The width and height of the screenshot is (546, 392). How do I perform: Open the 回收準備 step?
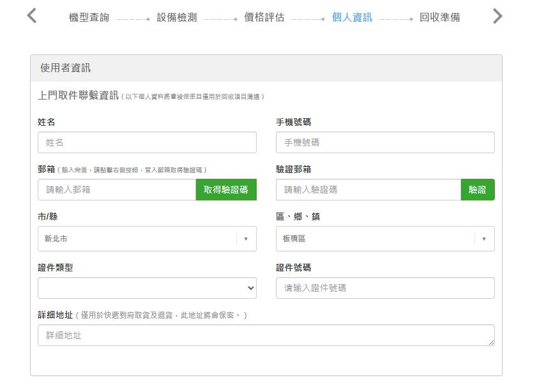coord(440,17)
